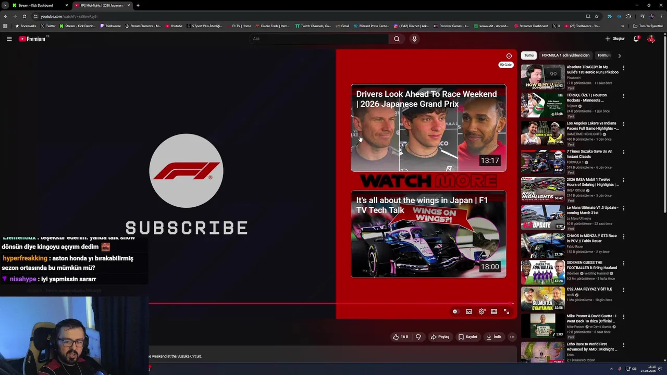
Task: Click the YouTube search input field
Action: [319, 39]
